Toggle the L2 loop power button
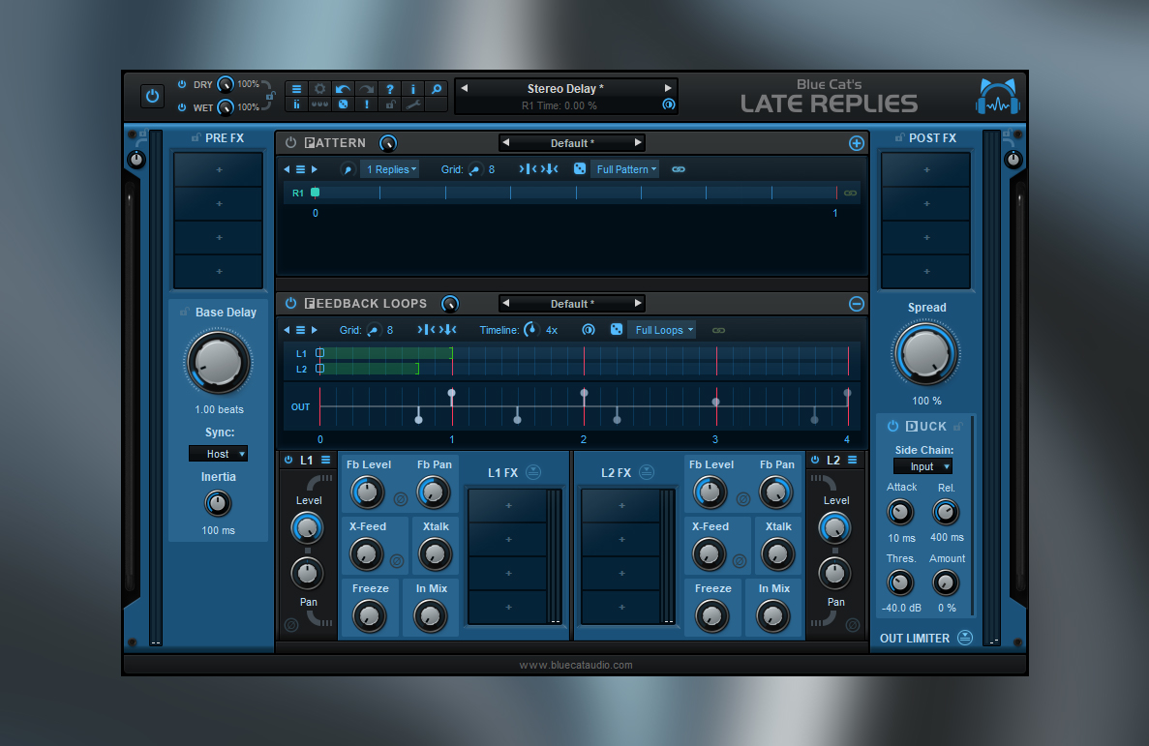The height and width of the screenshot is (746, 1149). pyautogui.click(x=815, y=461)
